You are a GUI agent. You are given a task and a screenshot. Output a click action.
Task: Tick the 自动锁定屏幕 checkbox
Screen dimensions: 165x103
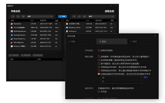coord(99,60)
